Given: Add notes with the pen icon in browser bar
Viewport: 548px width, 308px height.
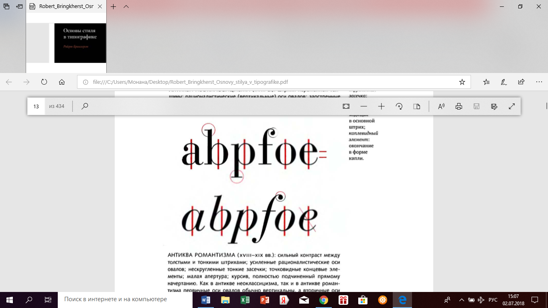Looking at the screenshot, I should [x=503, y=82].
